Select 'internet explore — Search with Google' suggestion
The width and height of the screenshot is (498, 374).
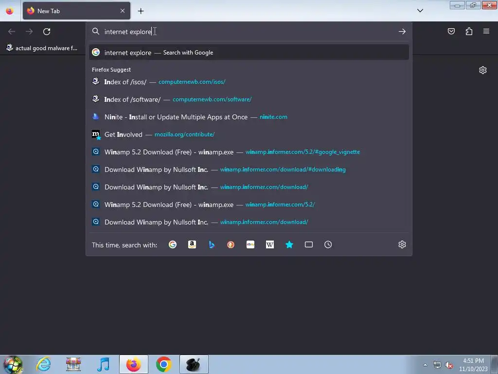(x=249, y=53)
